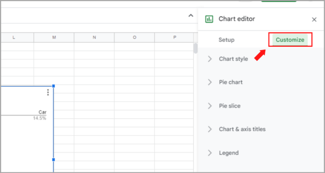Switch to the Setup tab
Image resolution: width=325 pixels, height=173 pixels.
[227, 40]
